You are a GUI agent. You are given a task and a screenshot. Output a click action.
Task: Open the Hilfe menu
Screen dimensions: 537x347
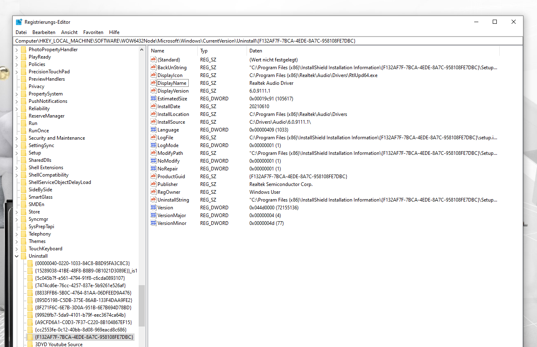[114, 32]
